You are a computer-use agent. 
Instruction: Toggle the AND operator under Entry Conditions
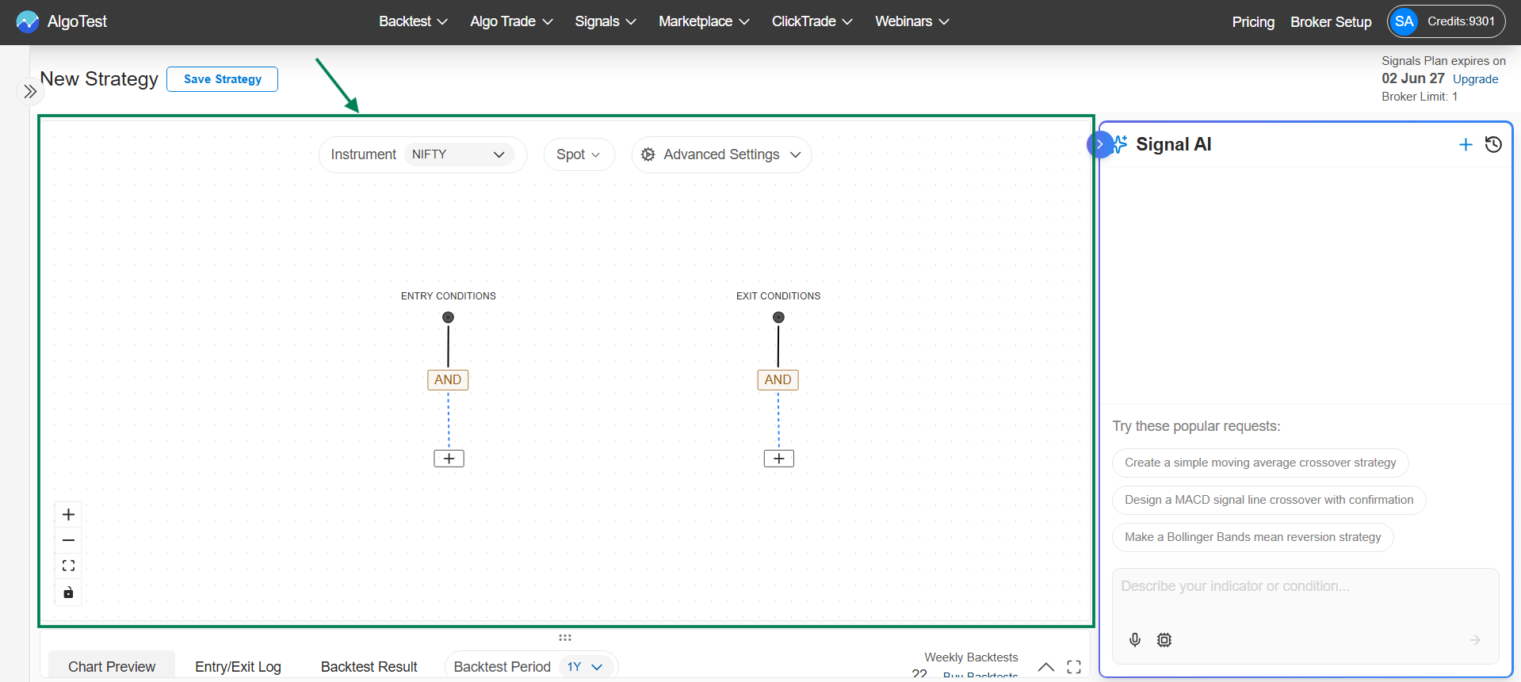tap(448, 380)
